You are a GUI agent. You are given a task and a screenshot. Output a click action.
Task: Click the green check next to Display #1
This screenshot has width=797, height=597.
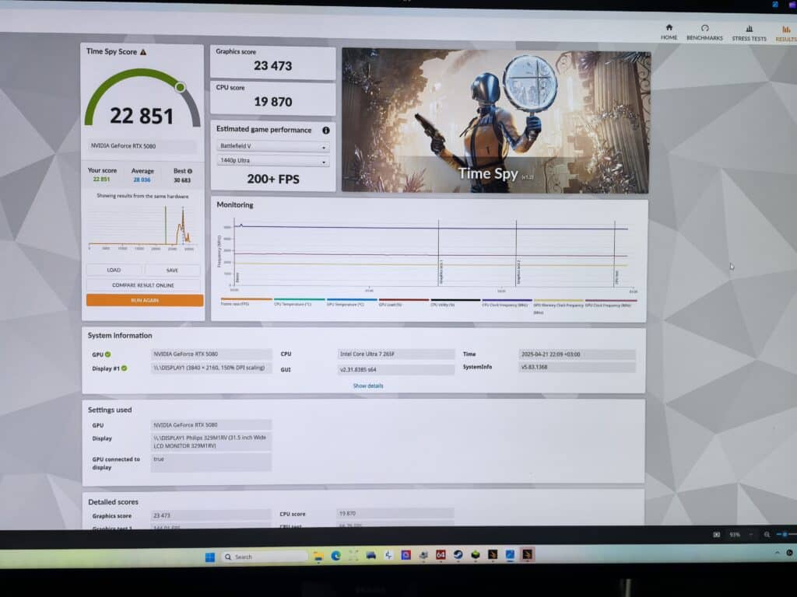124,368
